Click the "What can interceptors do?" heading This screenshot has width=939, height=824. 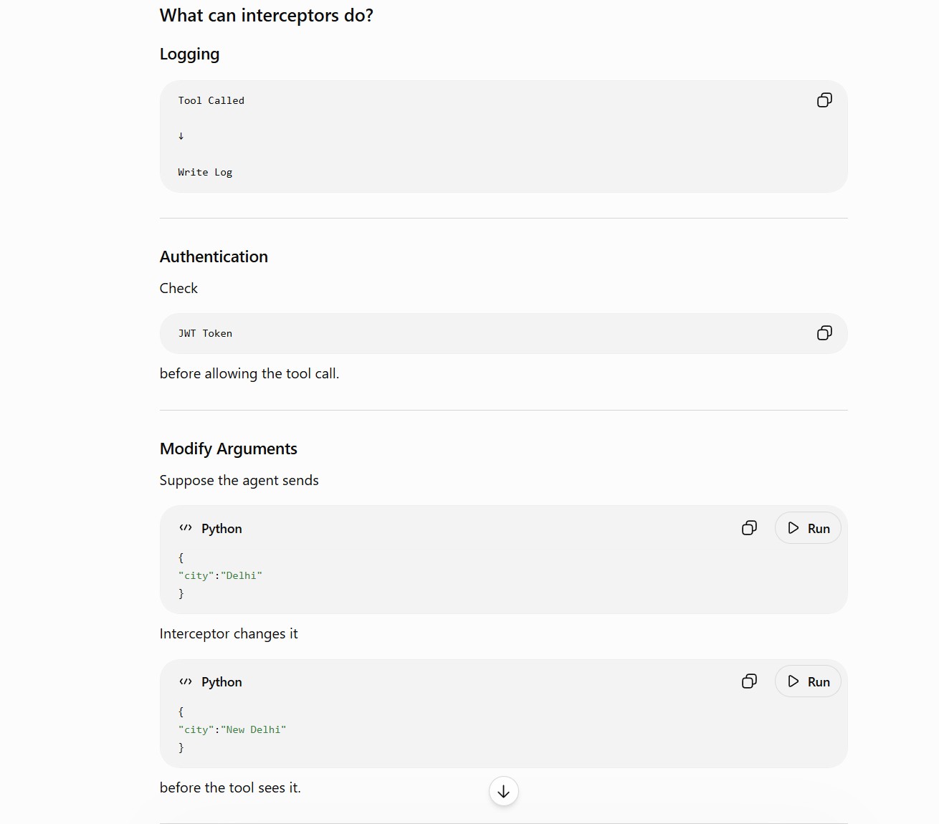coord(267,15)
